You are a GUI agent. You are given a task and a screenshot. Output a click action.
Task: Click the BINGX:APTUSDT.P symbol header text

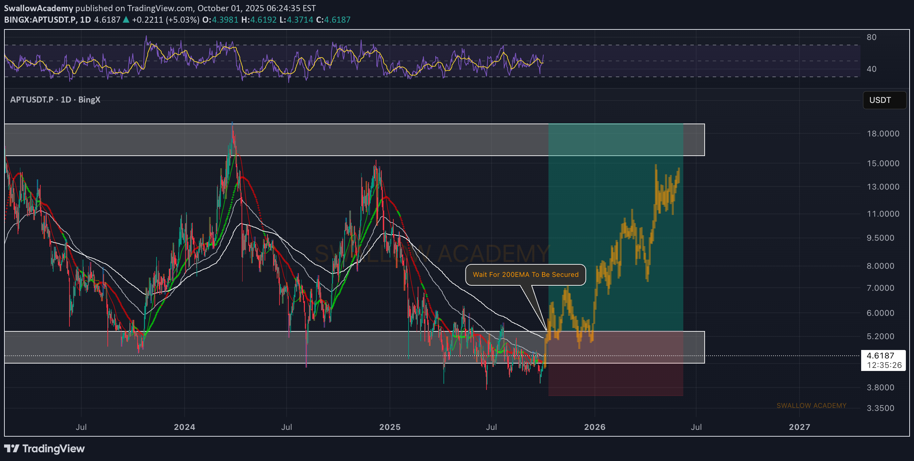pos(40,20)
